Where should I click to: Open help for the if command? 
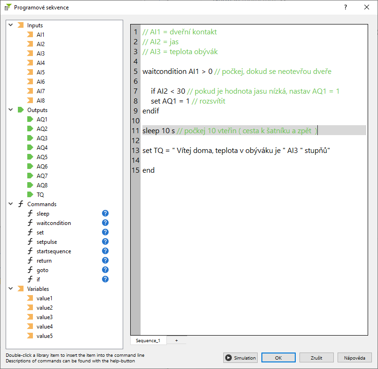point(105,280)
